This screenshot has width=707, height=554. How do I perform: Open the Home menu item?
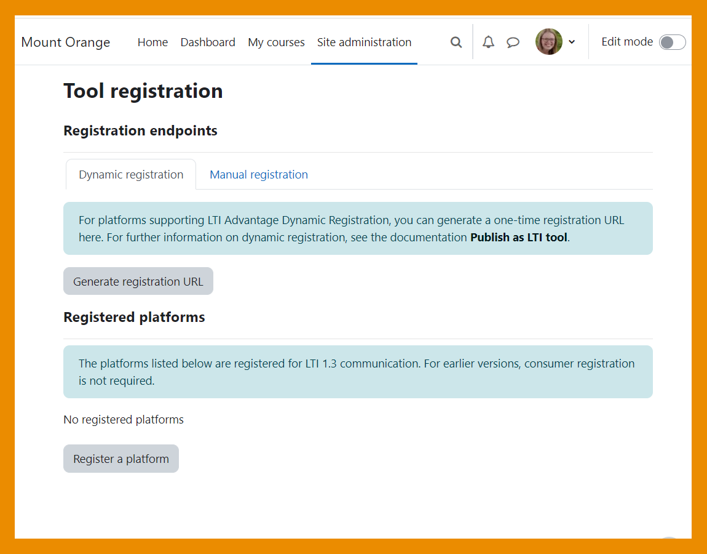(152, 42)
